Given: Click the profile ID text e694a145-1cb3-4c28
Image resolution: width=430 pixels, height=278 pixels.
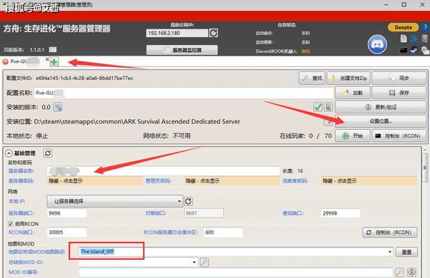Looking at the screenshot, I should tap(84, 79).
